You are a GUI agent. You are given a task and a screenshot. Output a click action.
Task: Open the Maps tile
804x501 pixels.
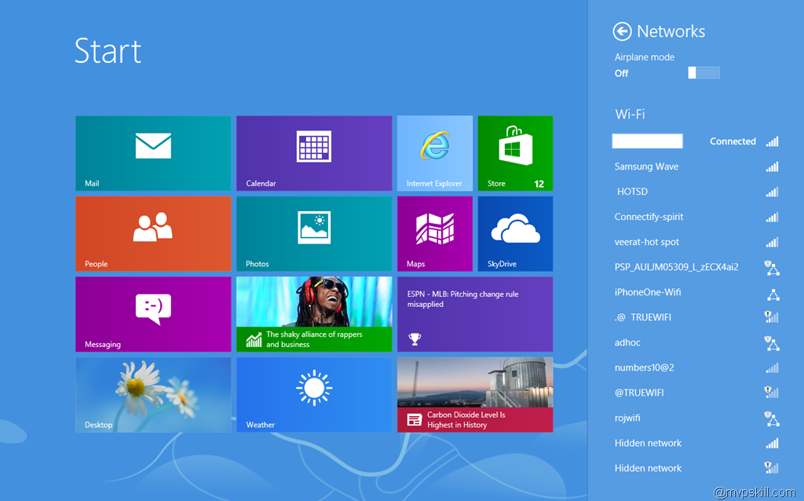(435, 234)
